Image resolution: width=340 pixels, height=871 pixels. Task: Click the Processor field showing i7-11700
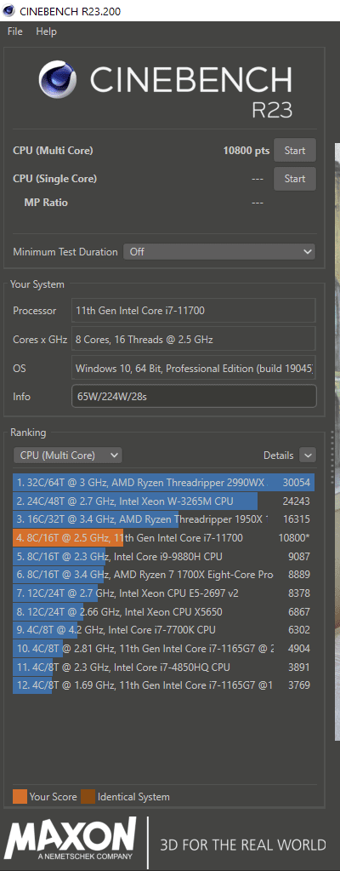pyautogui.click(x=194, y=311)
